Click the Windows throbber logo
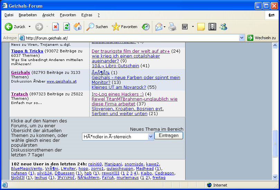 (x=272, y=15)
